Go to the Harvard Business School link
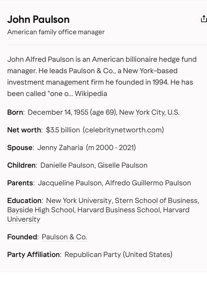This screenshot has height=284, width=207. [119, 210]
